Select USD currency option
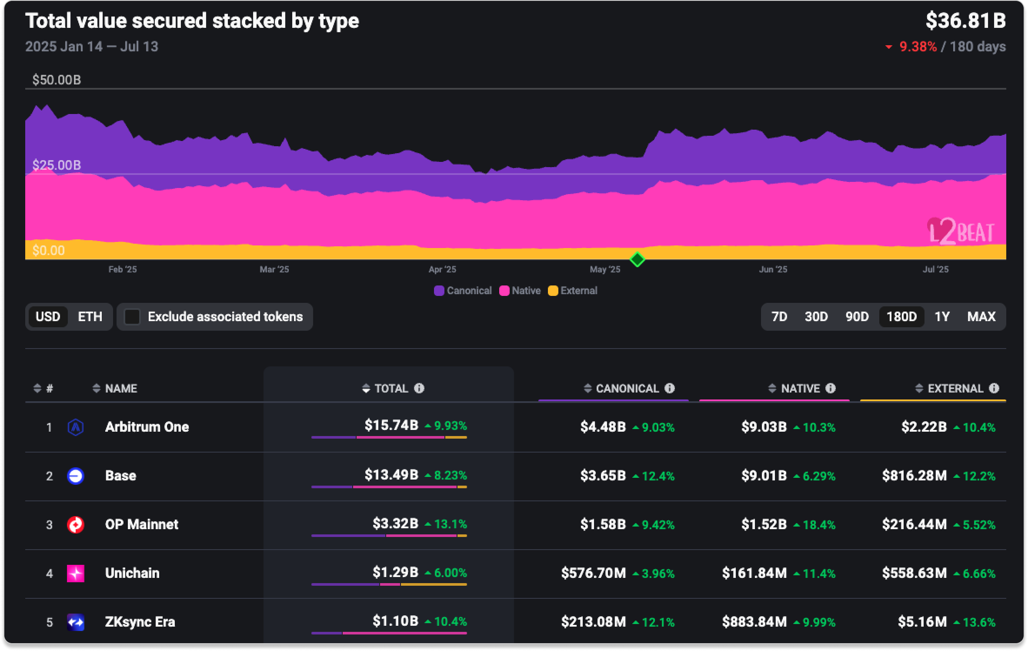 pos(48,317)
